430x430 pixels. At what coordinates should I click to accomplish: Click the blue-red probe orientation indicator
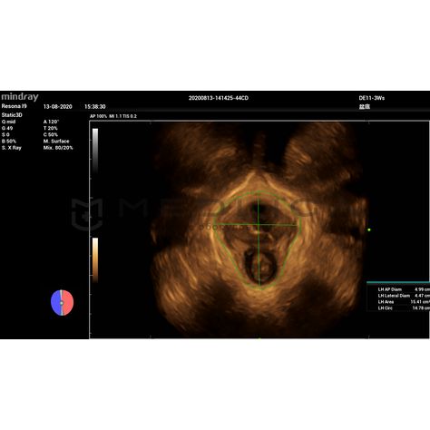62,303
